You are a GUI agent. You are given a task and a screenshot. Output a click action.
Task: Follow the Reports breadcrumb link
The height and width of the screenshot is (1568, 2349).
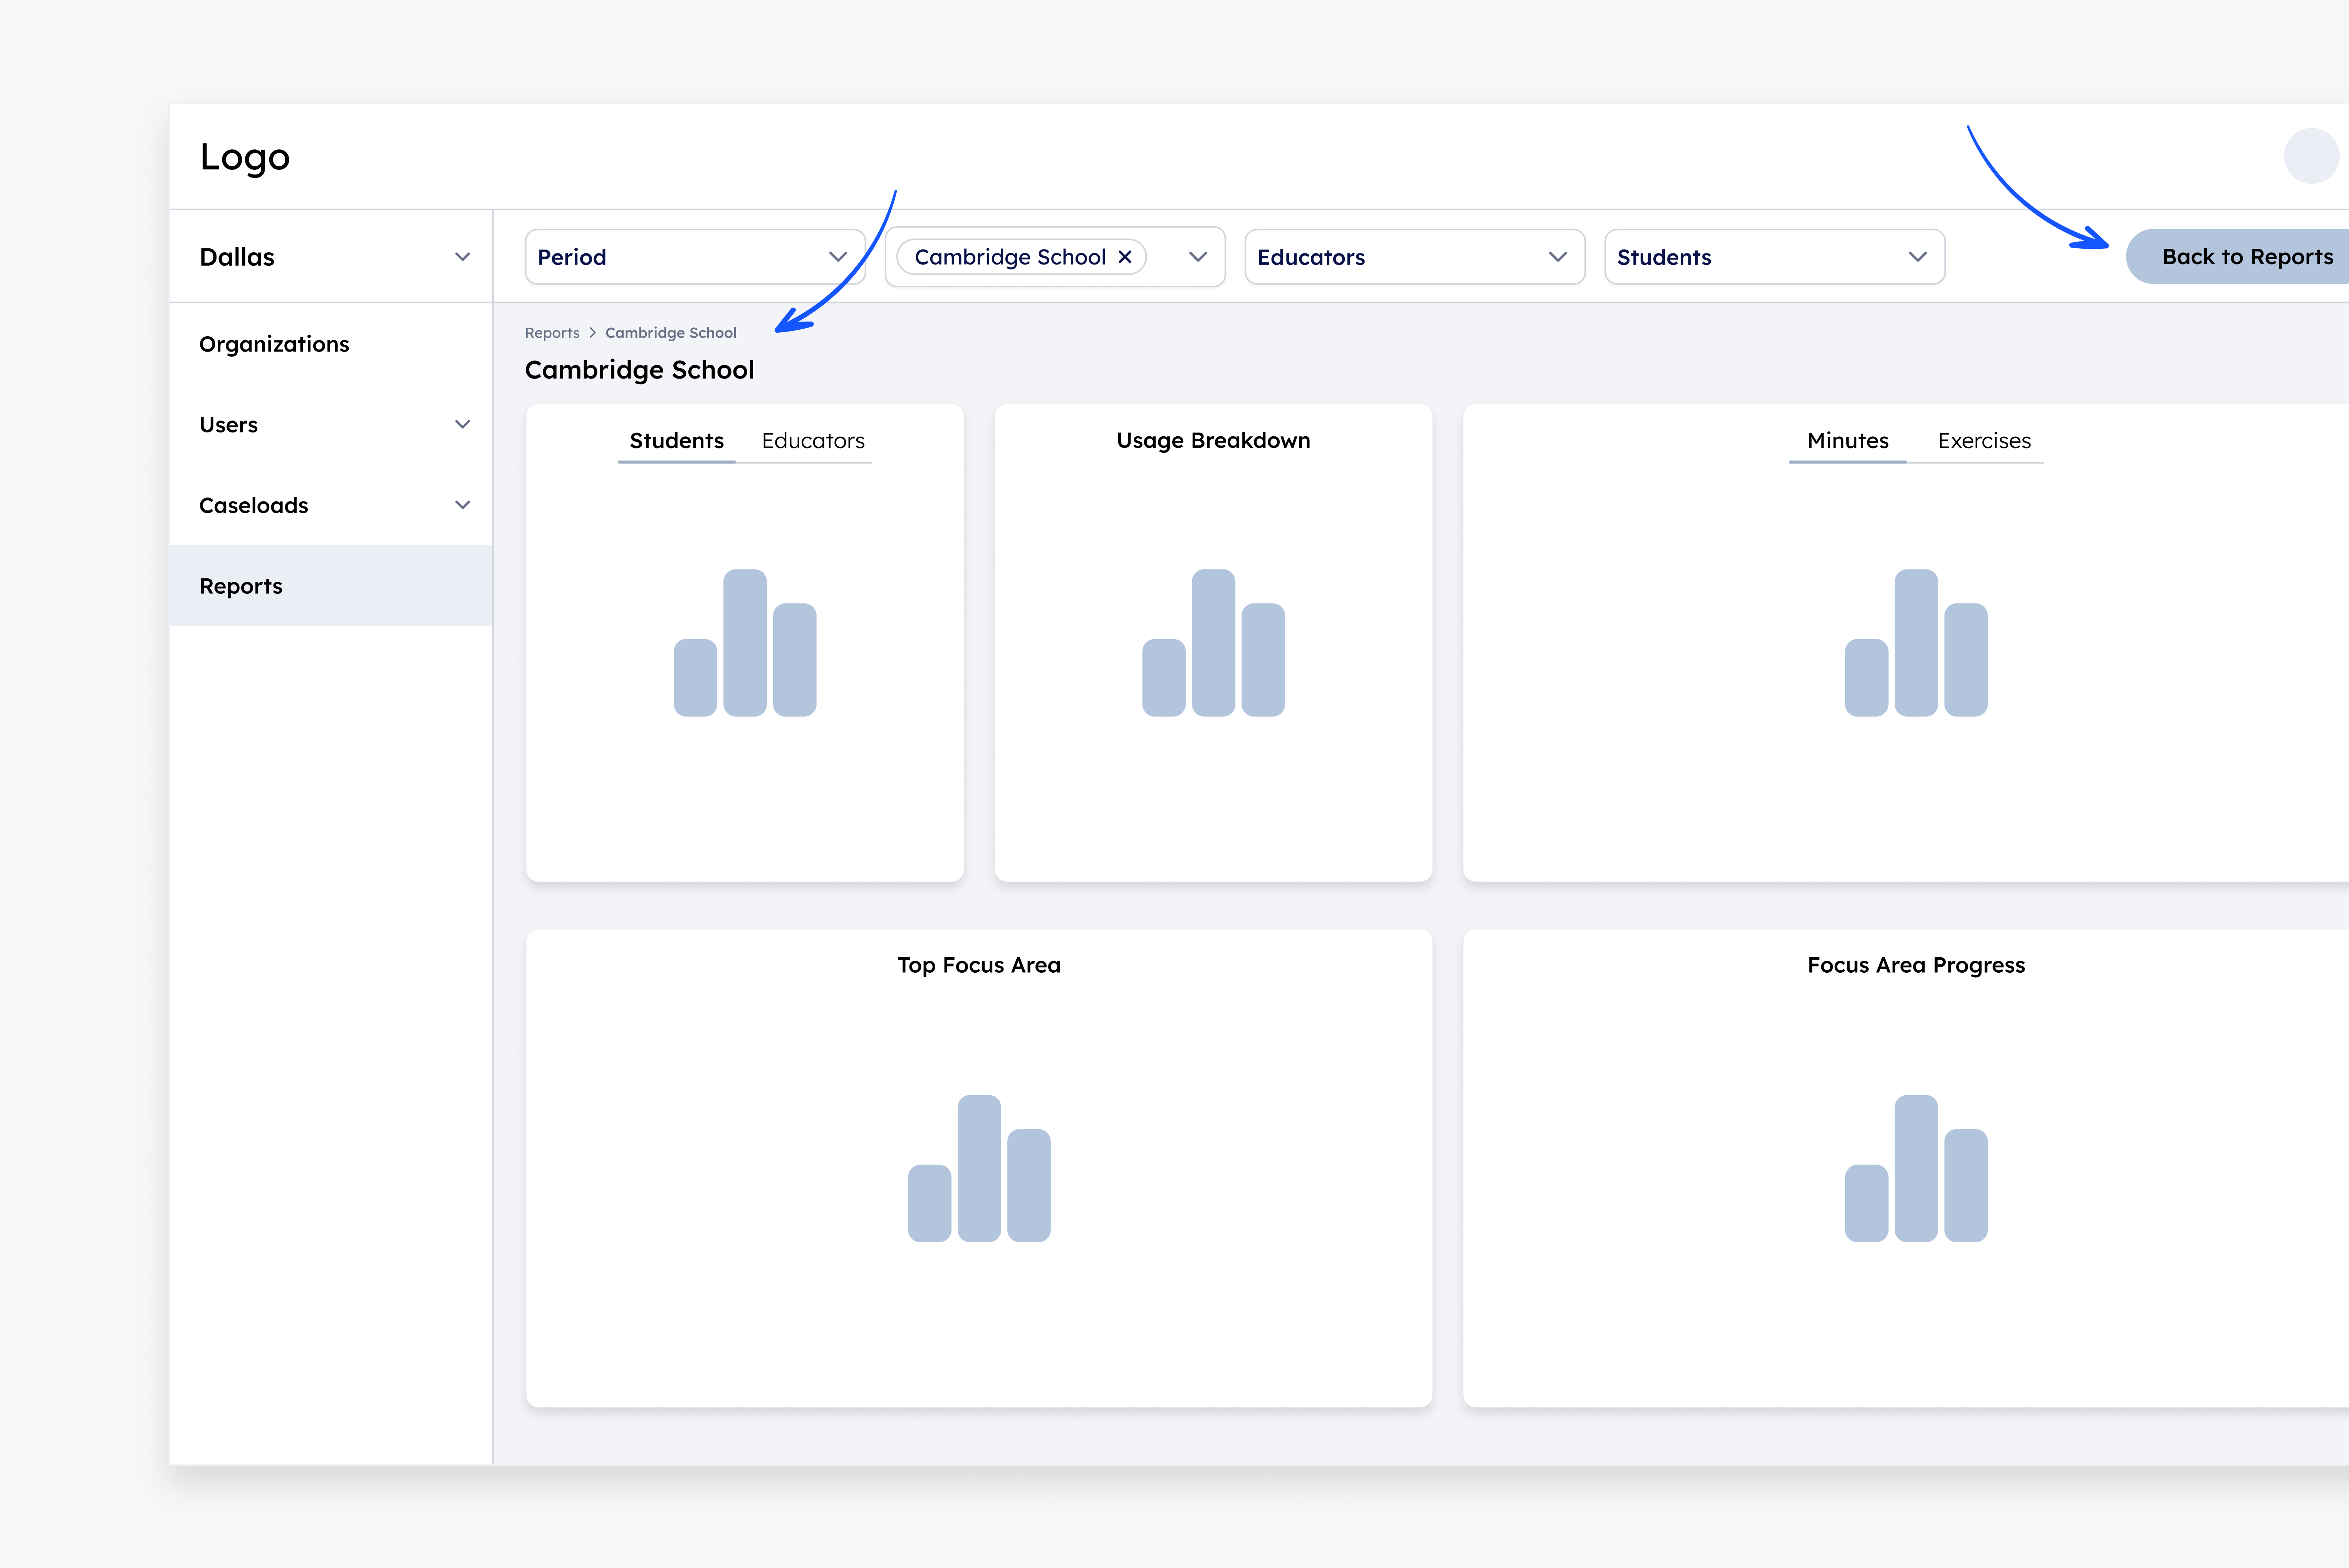click(552, 333)
